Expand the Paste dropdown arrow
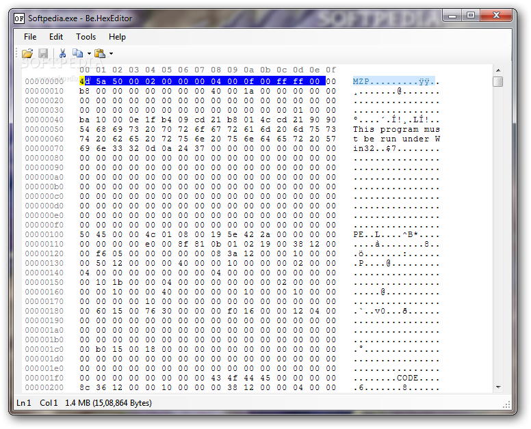531x429 pixels. [111, 53]
